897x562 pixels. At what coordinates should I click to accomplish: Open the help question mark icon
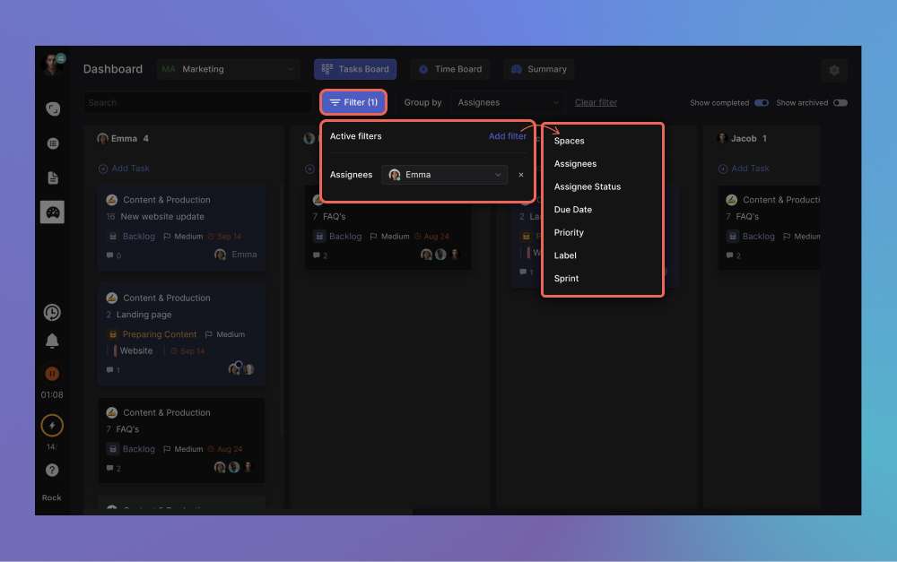[x=52, y=470]
